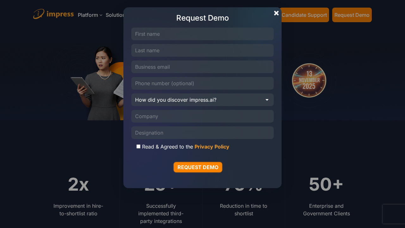Viewport: 405px width, 228px height.
Task: Open the Privacy Policy link
Action: (212, 147)
